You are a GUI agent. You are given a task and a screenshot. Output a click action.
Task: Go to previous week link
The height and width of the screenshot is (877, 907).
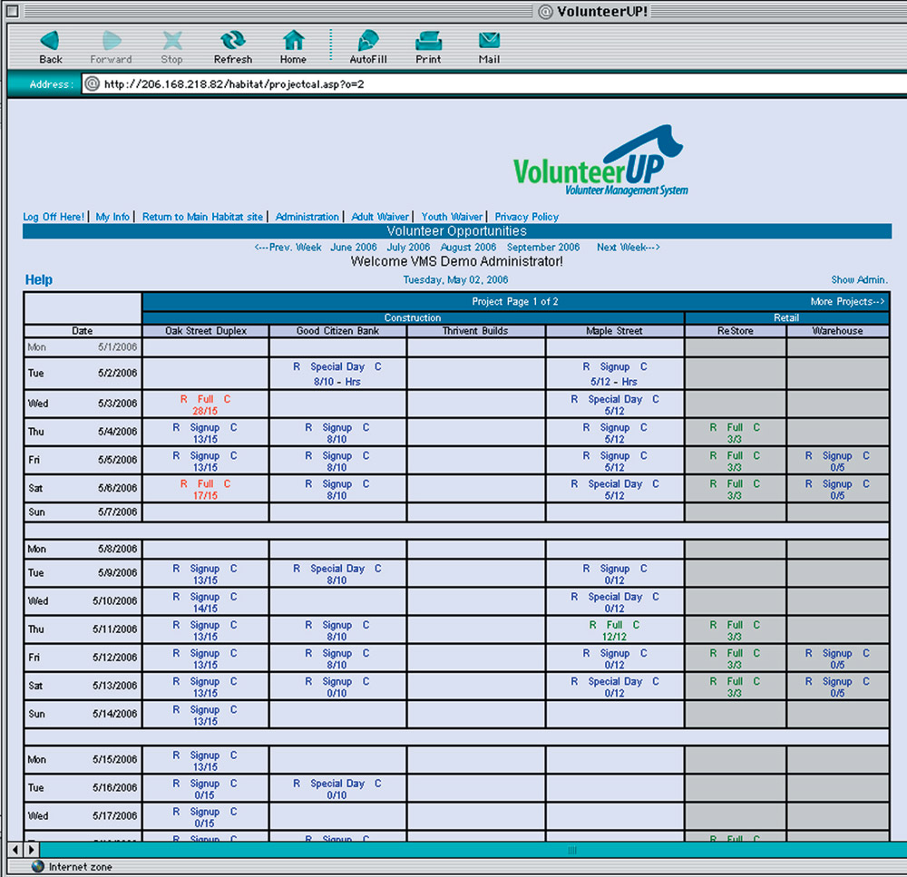[x=288, y=247]
